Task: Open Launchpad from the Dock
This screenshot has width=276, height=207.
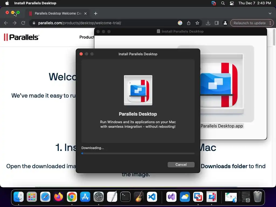Action: coord(32,196)
